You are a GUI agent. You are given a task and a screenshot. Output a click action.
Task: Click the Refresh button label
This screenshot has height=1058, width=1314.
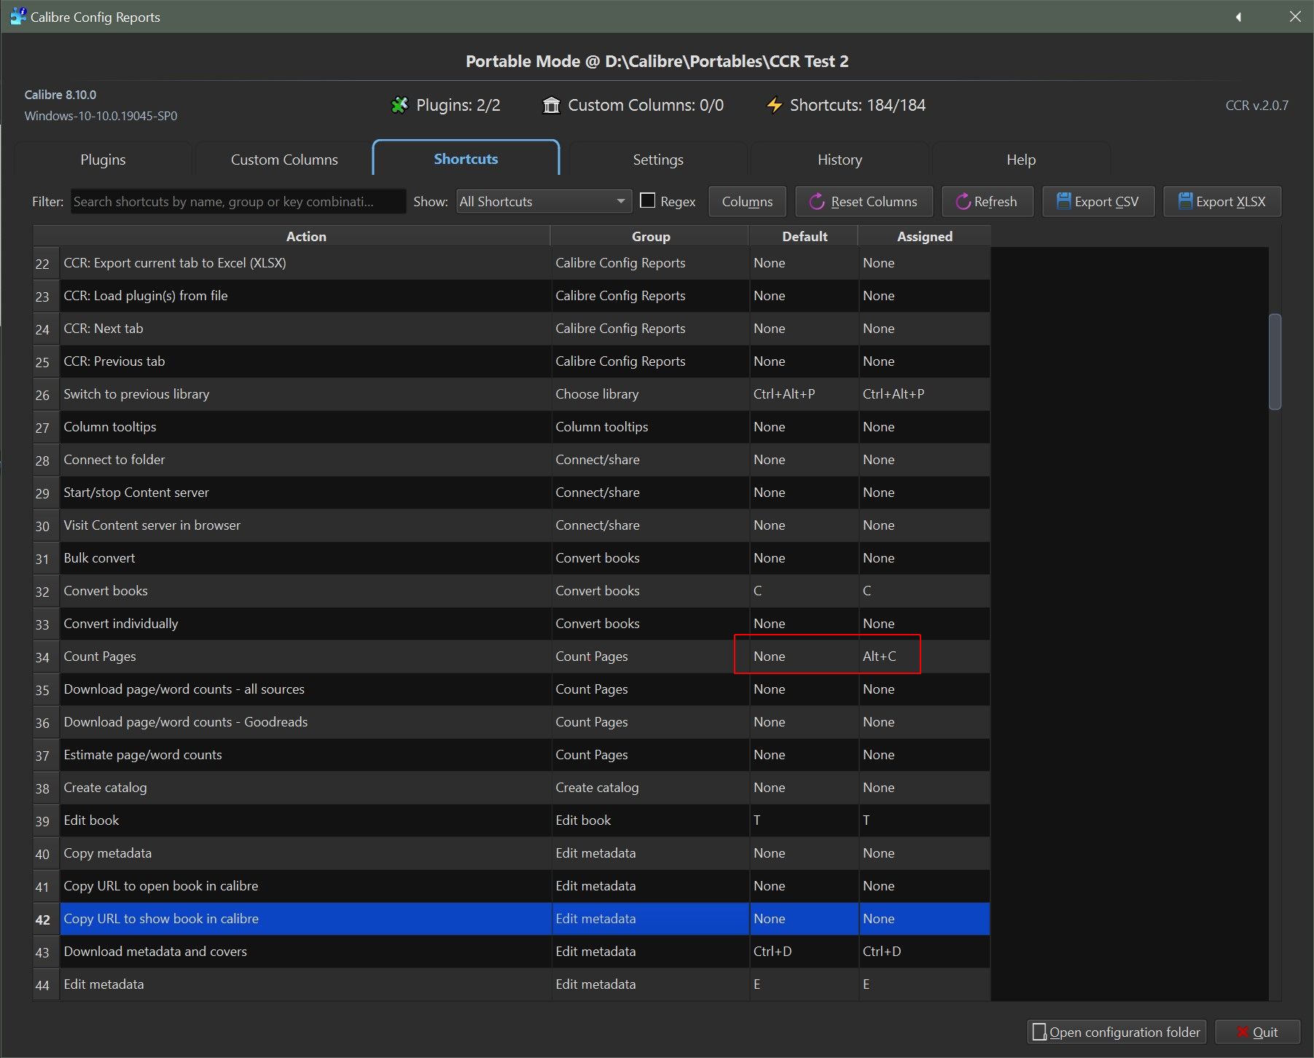point(996,202)
